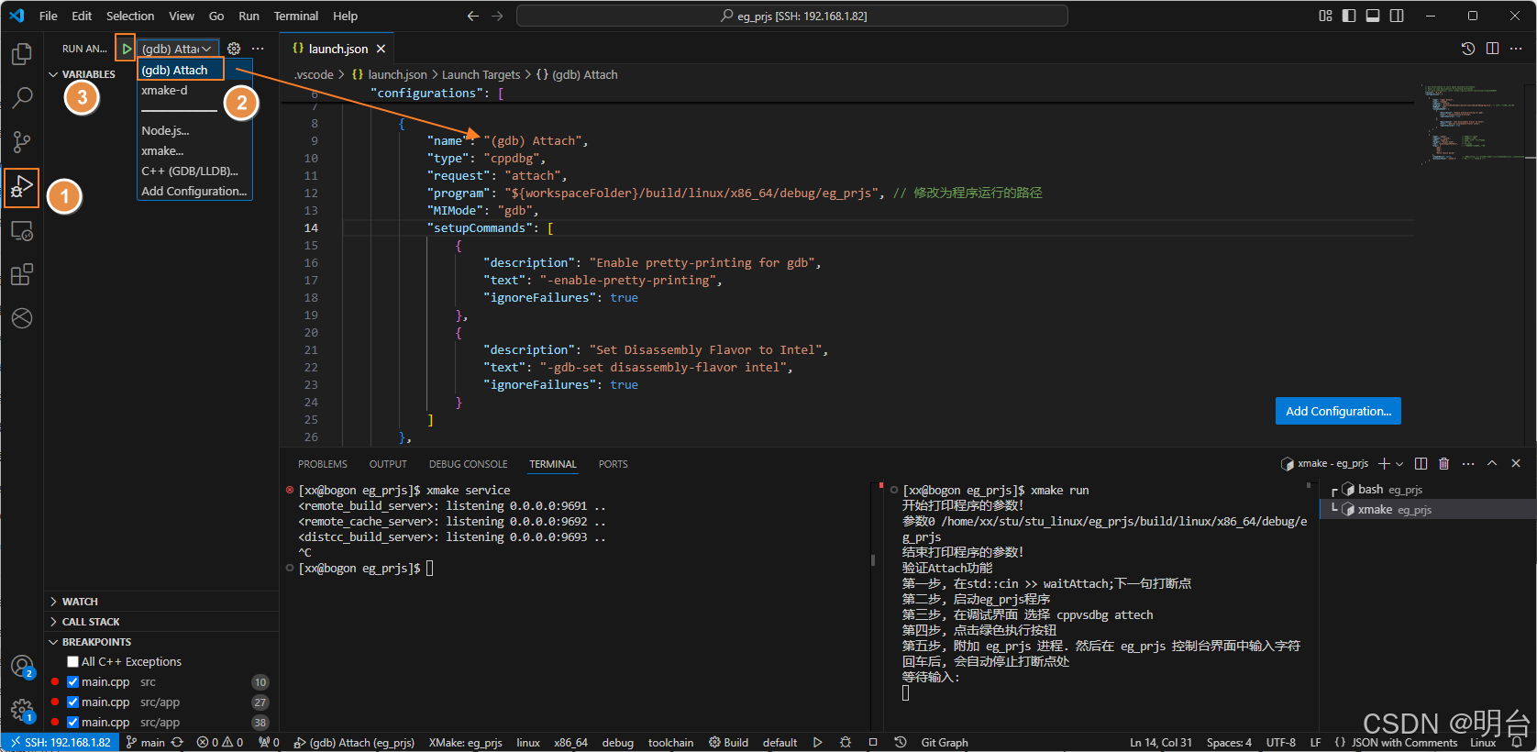Collapse the BREAKPOINTS section
1537x752 pixels.
90,642
